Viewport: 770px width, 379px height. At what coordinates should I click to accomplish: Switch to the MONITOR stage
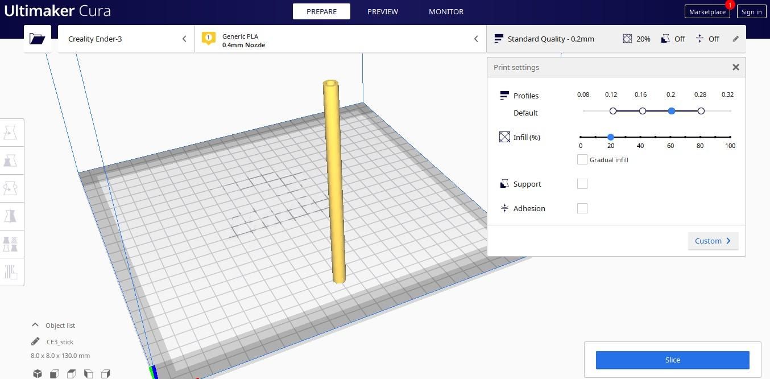click(446, 11)
